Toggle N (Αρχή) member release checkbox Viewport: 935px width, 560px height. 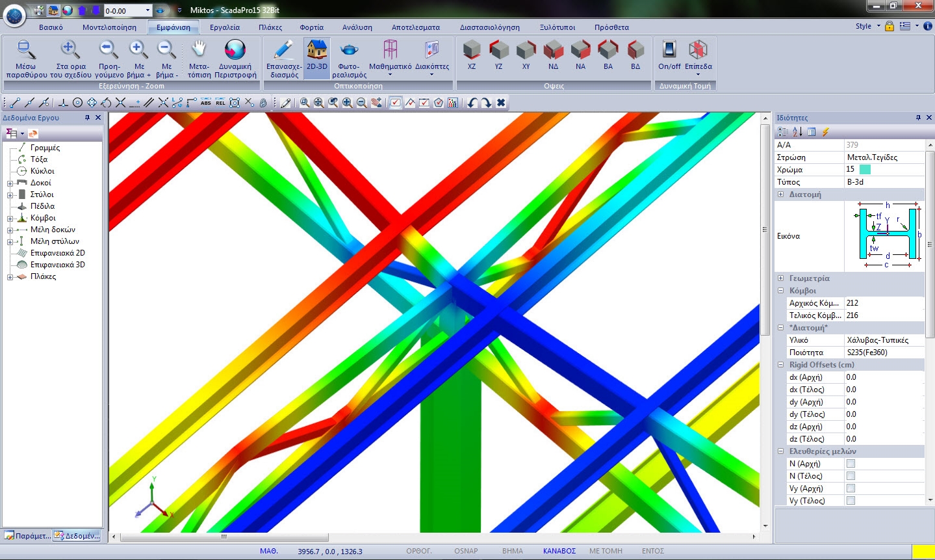851,464
